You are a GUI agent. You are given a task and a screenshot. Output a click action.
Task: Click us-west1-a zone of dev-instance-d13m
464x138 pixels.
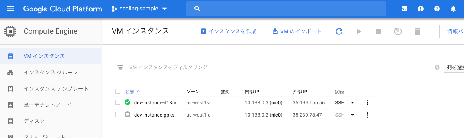199,102
